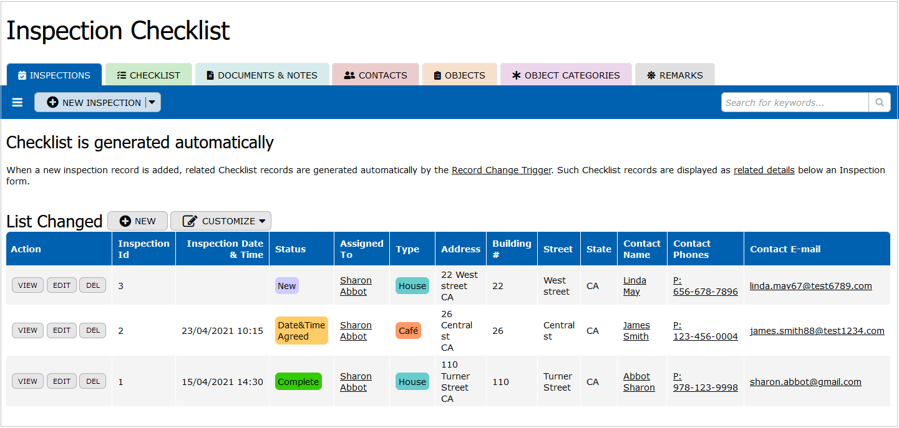Click the search magnifier icon
The image size is (899, 428).
879,103
